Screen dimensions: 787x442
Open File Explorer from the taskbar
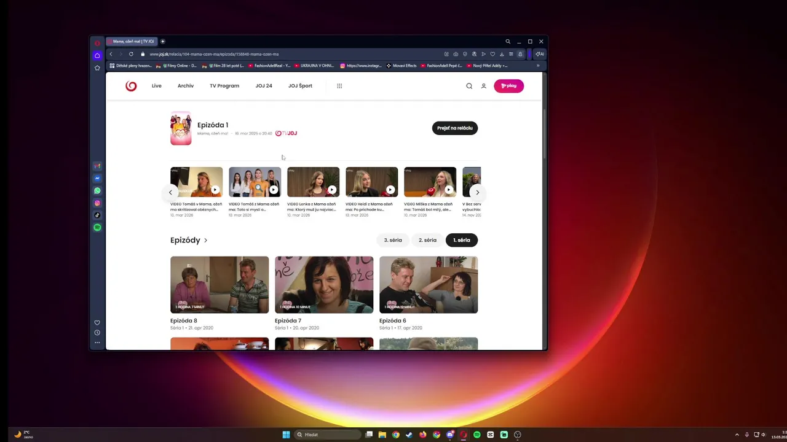point(382,435)
